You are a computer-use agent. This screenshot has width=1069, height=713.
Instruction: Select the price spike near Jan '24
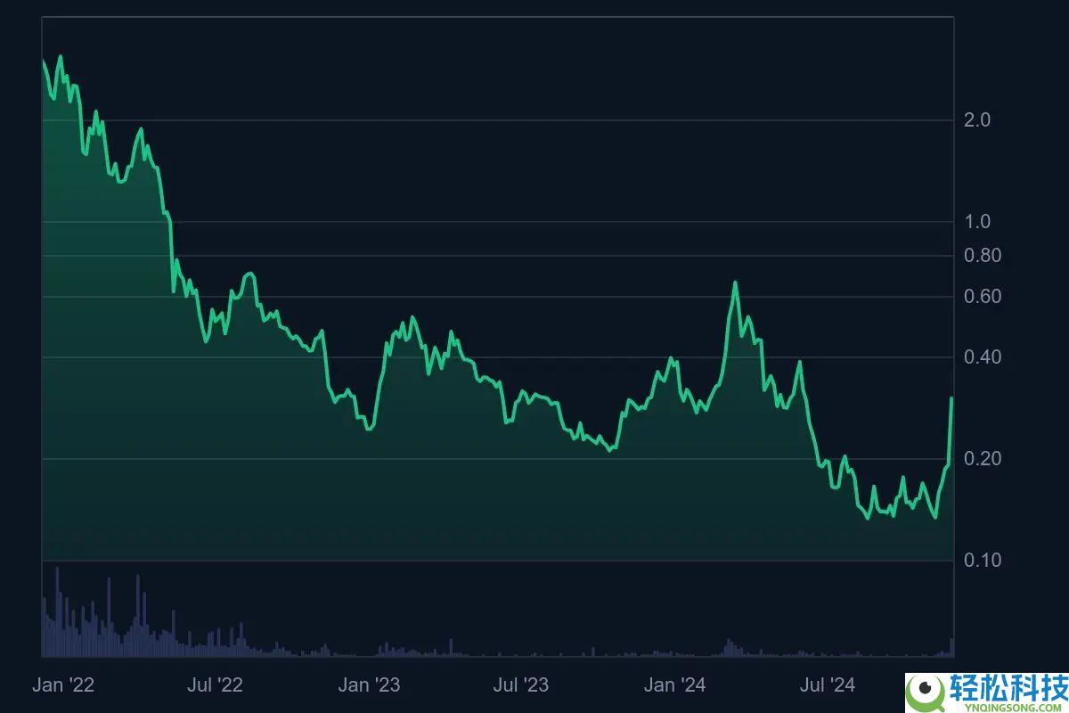coord(736,281)
